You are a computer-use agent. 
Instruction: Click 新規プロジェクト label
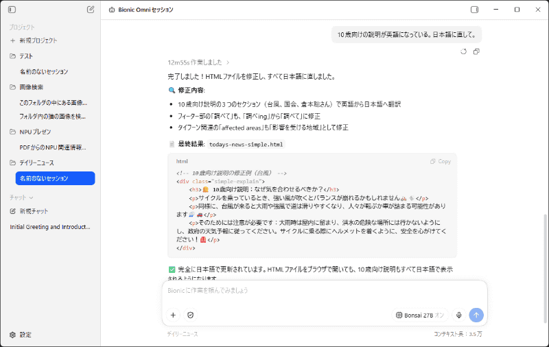[38, 40]
